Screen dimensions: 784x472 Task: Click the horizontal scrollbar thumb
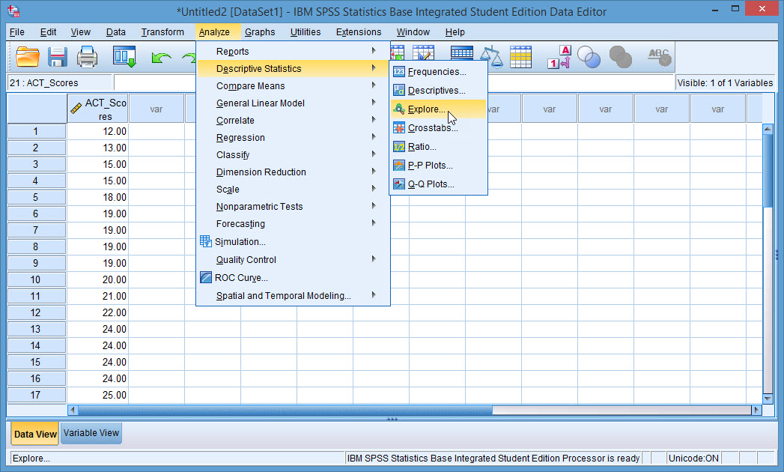(285, 410)
